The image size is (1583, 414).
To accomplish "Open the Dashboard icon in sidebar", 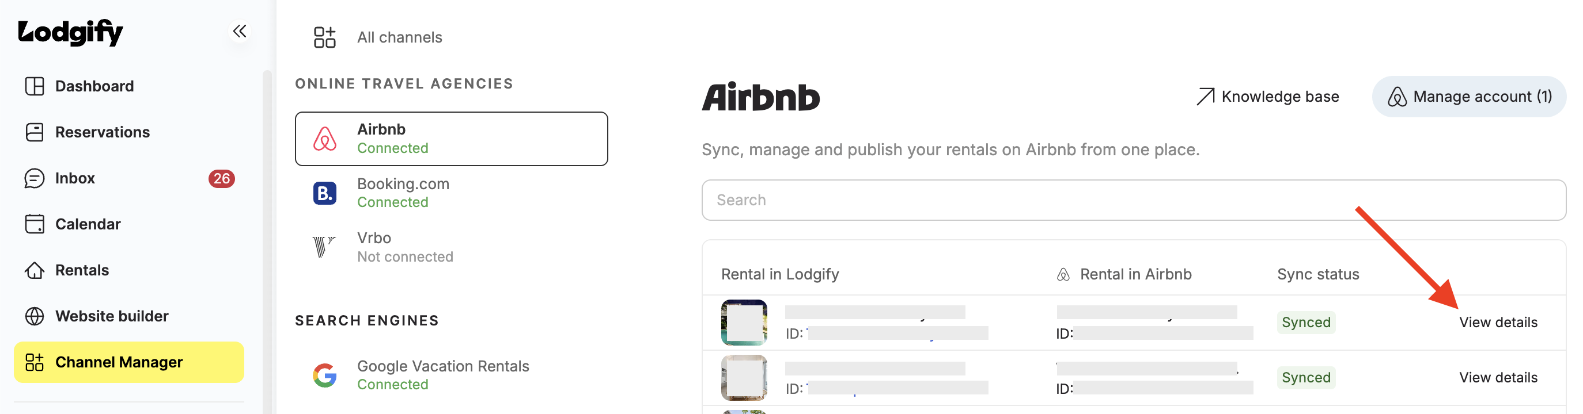I will 35,86.
